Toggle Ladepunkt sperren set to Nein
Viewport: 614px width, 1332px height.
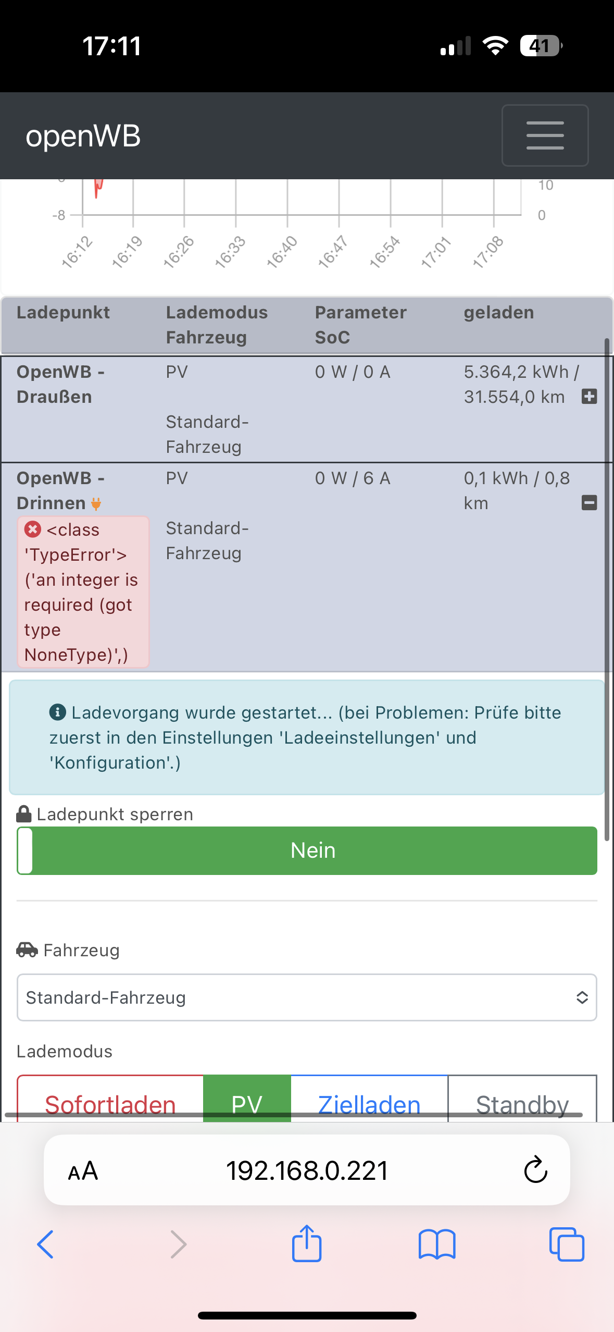(x=307, y=850)
